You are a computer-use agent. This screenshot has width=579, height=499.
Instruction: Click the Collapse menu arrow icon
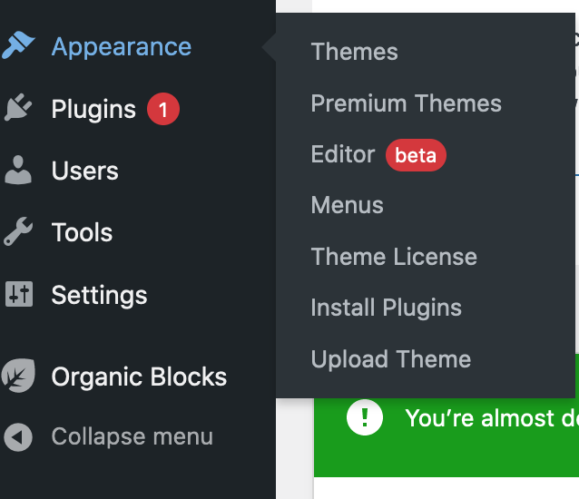coord(18,437)
